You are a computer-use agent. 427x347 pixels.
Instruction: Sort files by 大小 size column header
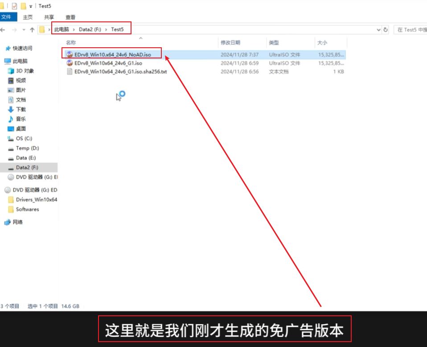click(x=322, y=43)
